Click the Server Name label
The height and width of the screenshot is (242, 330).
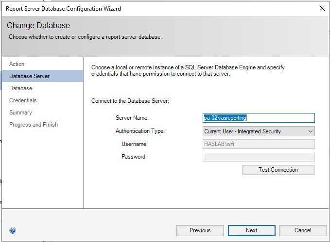coord(132,118)
